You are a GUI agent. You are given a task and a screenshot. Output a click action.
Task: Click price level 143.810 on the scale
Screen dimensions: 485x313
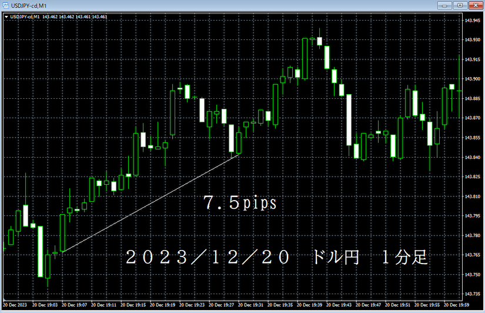(x=473, y=197)
